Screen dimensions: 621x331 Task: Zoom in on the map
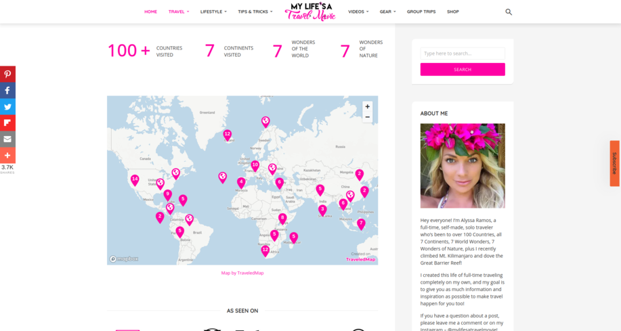pyautogui.click(x=368, y=106)
